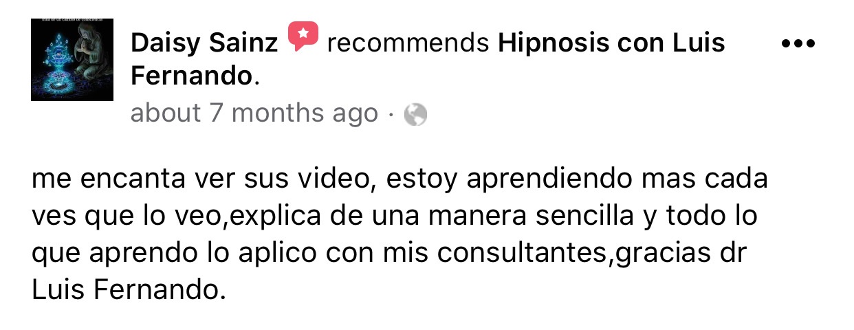Image resolution: width=854 pixels, height=330 pixels.
Task: Click the phrase "manera sencilla y todo lo"
Action: [592, 217]
